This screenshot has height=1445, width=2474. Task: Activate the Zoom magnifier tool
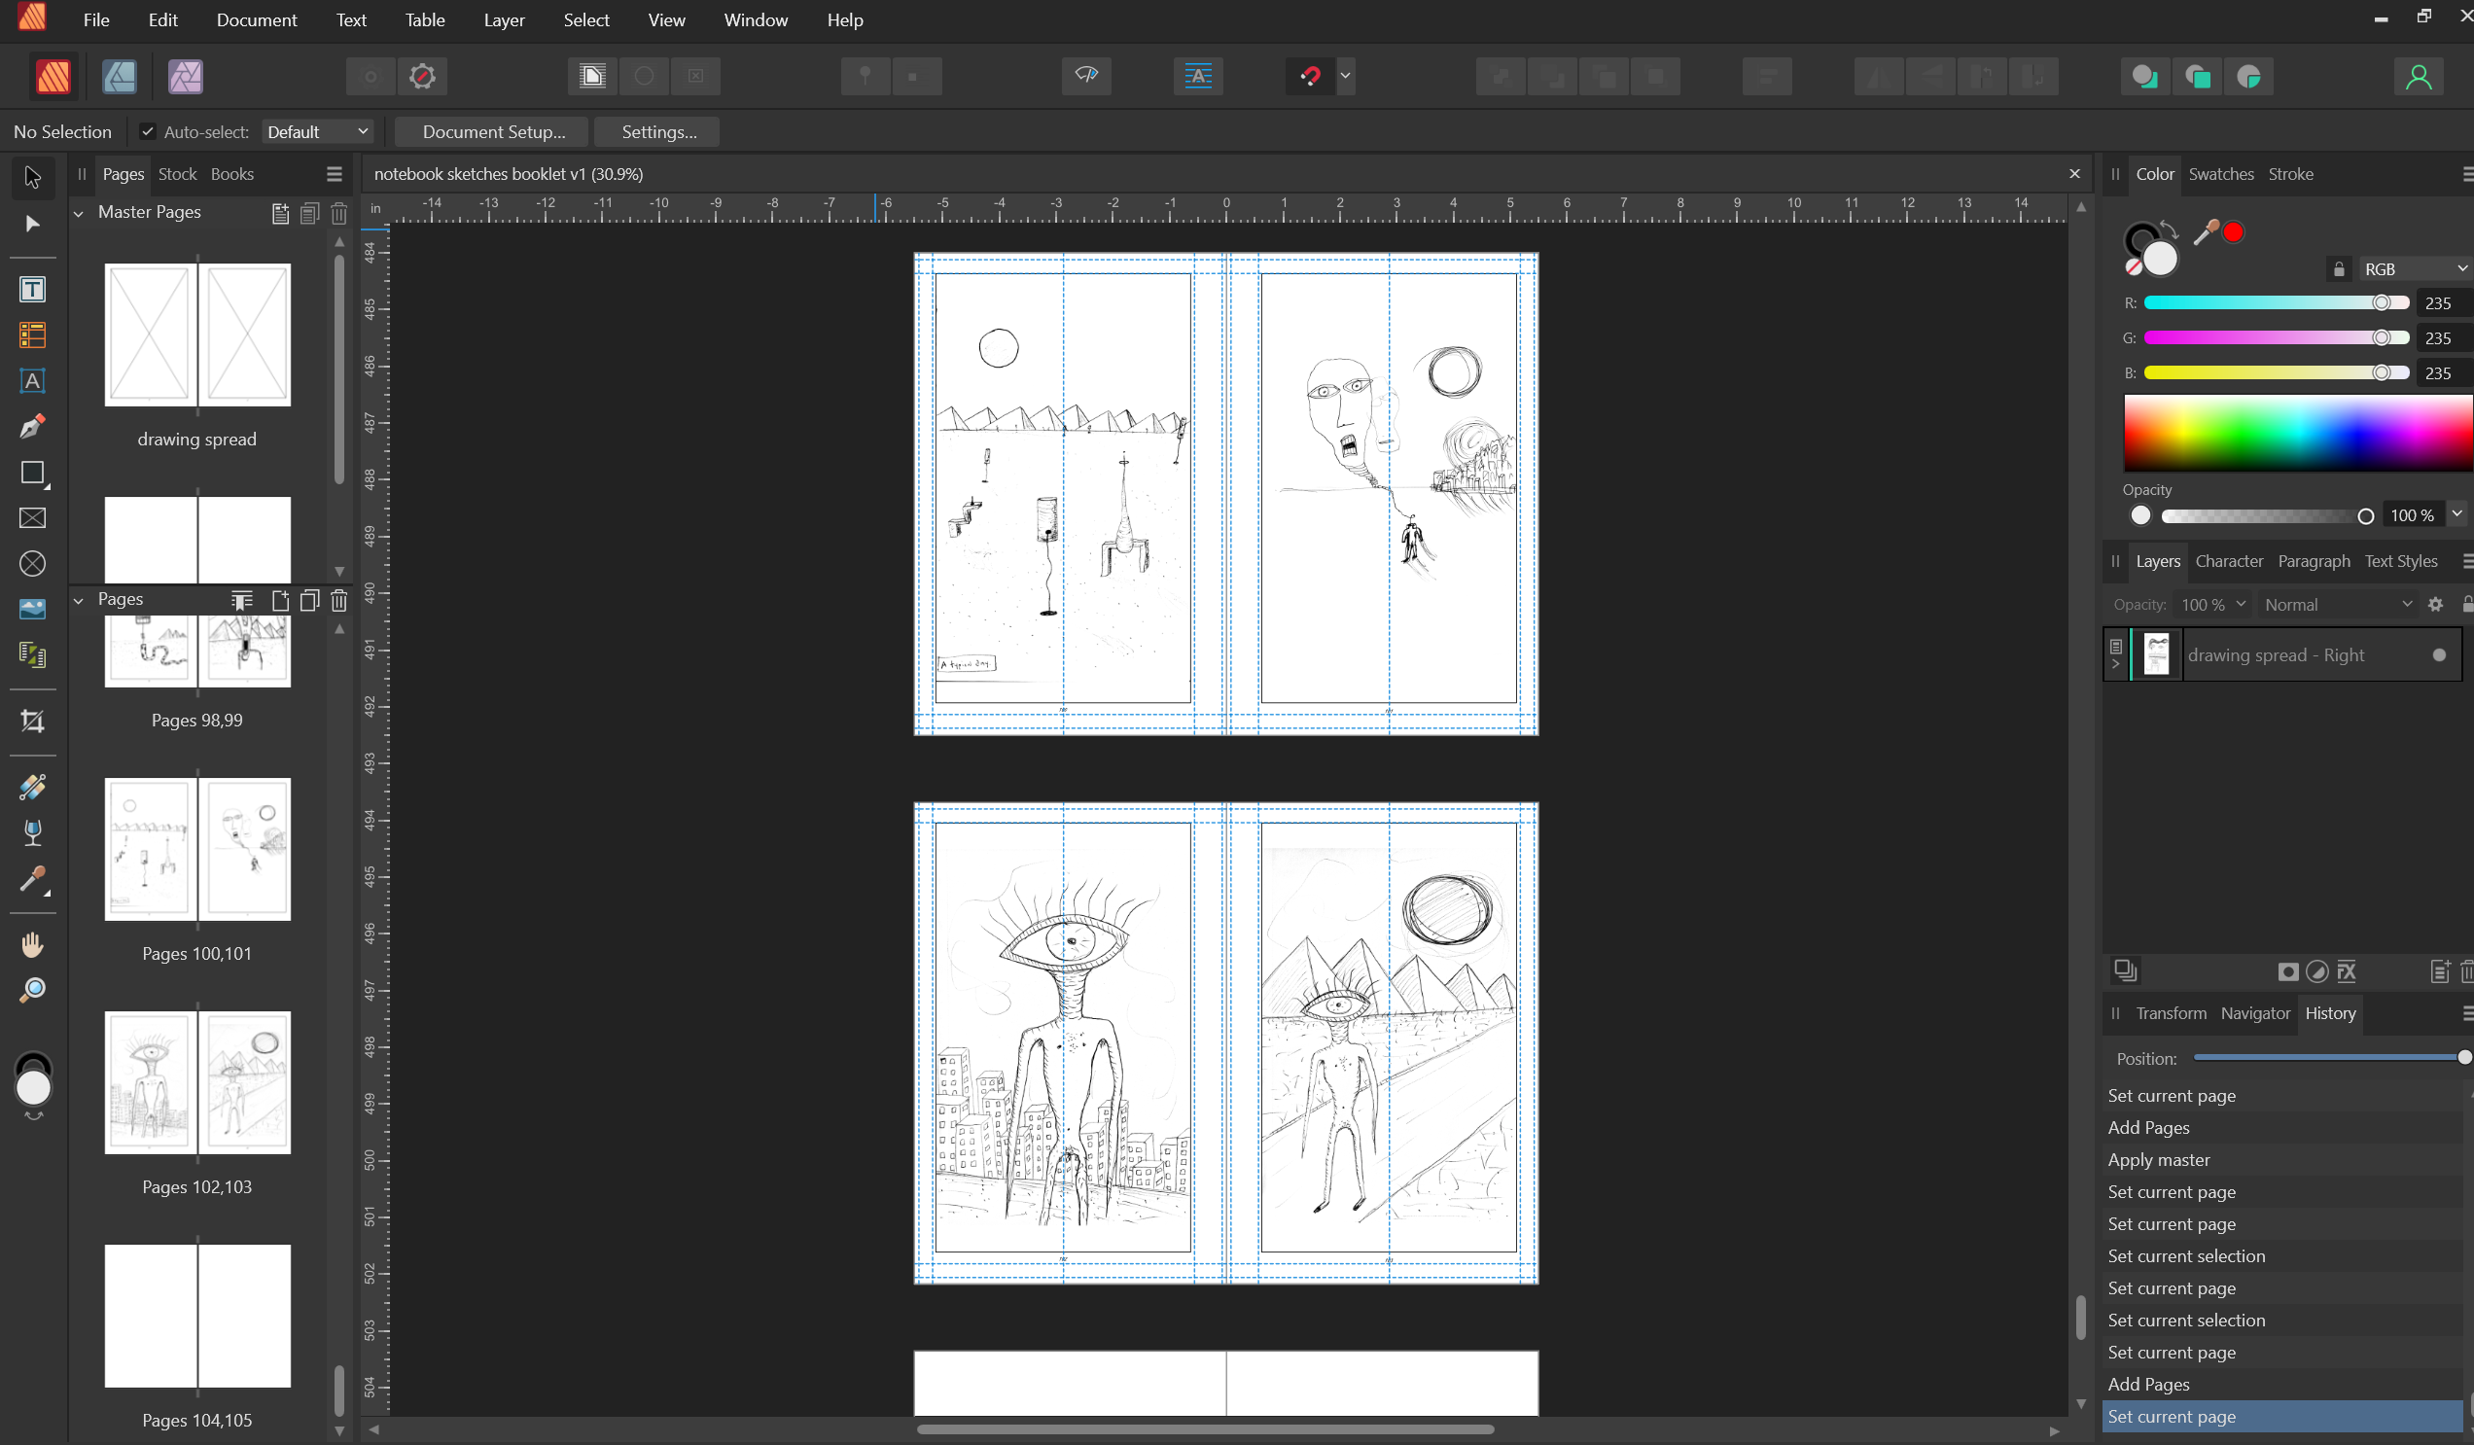tap(32, 990)
